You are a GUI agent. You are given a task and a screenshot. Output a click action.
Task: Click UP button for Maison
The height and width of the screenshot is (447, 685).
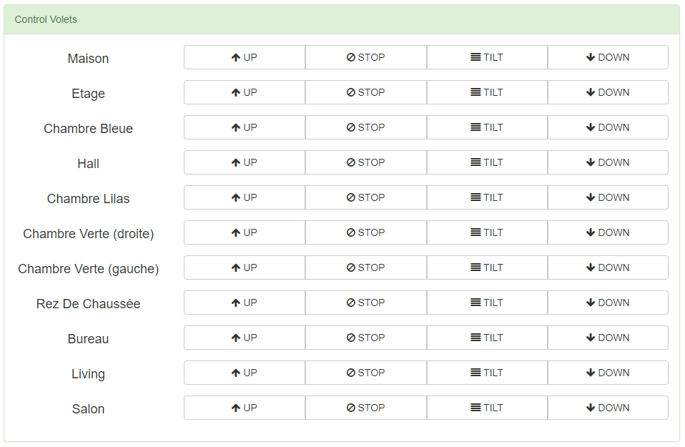click(x=244, y=57)
